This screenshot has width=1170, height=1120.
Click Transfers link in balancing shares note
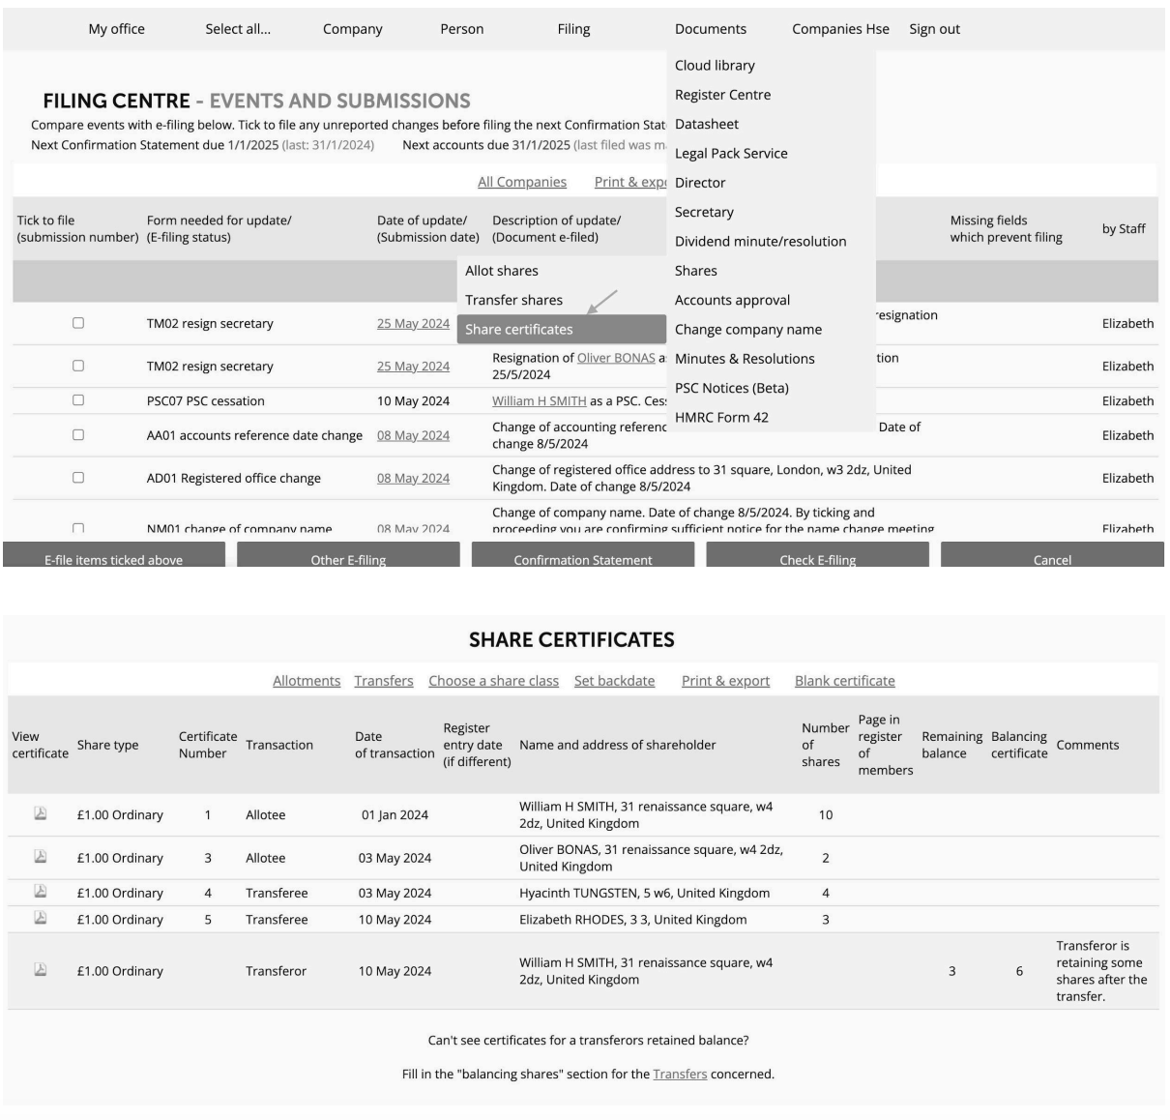point(680,1074)
